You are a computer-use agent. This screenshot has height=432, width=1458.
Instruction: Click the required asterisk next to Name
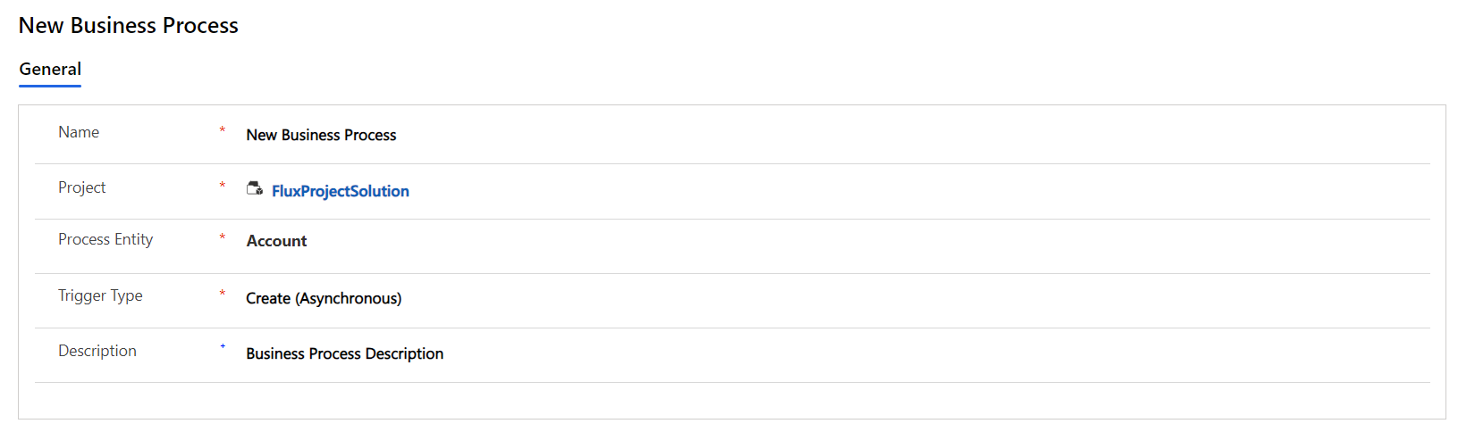(x=223, y=130)
